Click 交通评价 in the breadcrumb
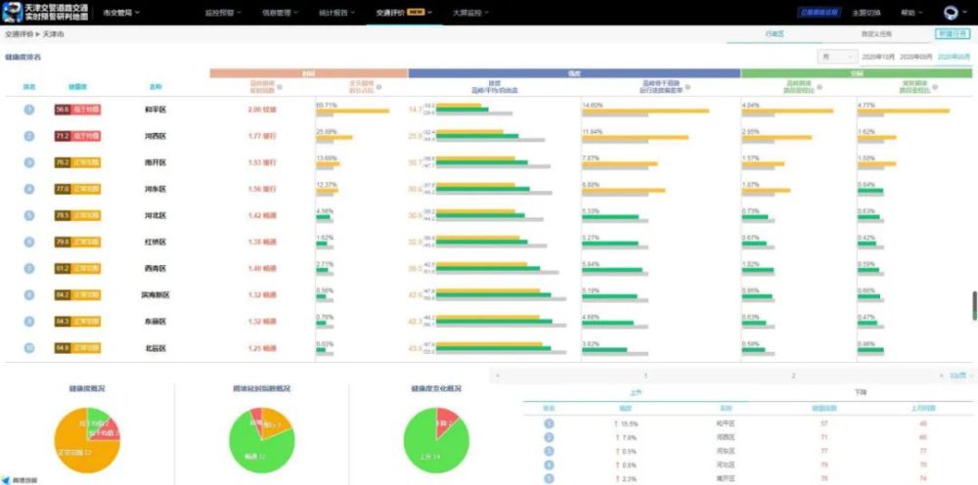The width and height of the screenshot is (978, 485). [18, 34]
